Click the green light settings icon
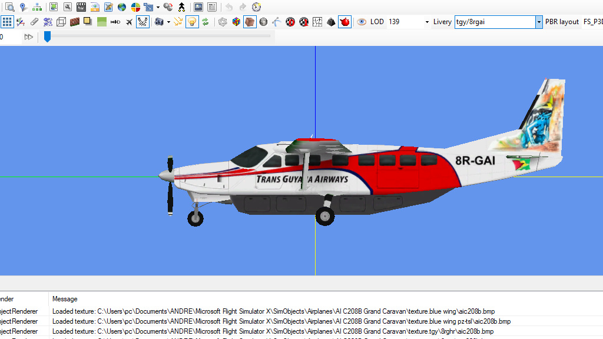Image resolution: width=603 pixels, height=339 pixels. 54,7
